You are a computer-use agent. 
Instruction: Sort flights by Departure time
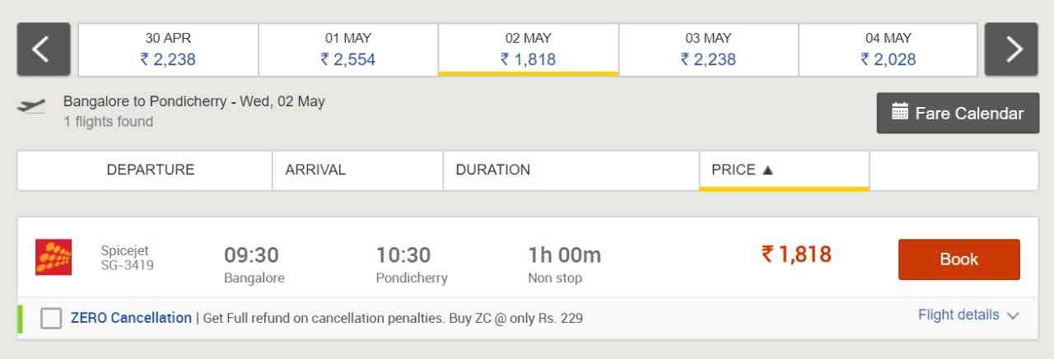coord(151,170)
